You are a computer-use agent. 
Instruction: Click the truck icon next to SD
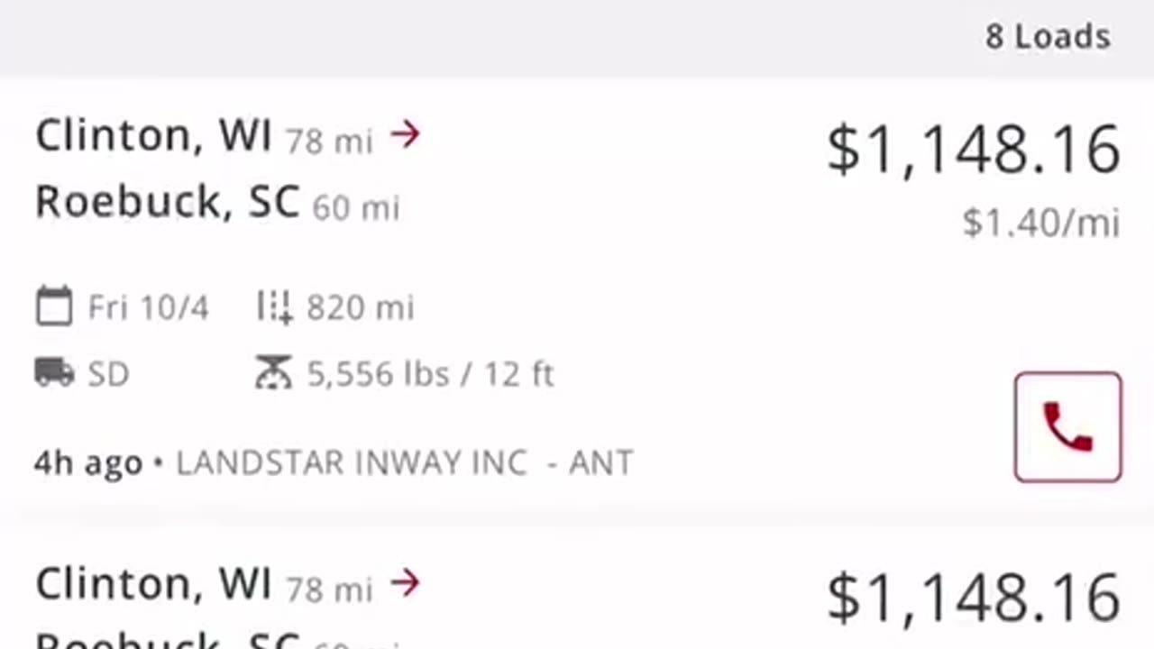pos(54,372)
